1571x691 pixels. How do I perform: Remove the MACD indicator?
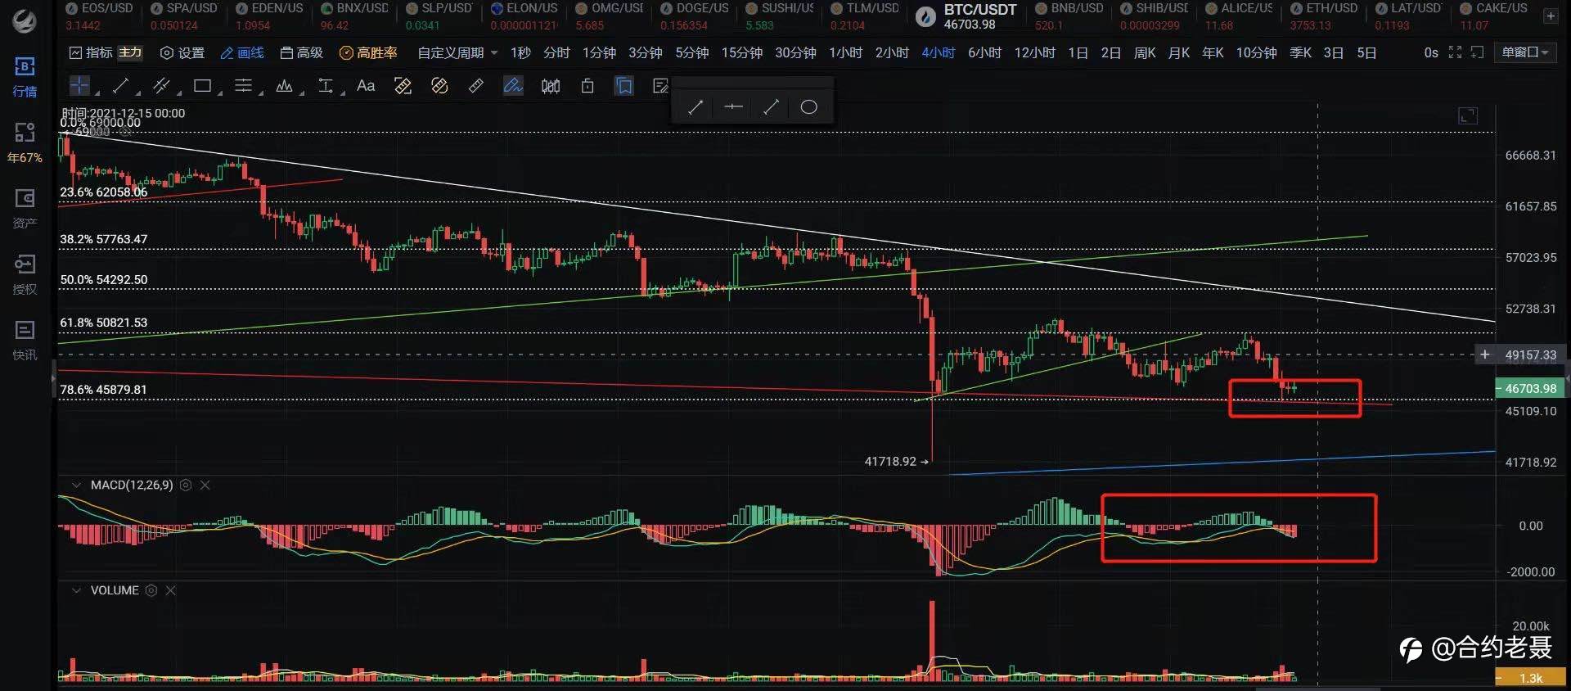(x=205, y=486)
